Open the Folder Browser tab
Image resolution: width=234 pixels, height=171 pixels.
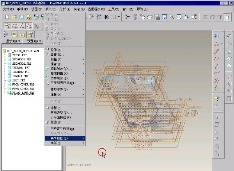point(14,34)
